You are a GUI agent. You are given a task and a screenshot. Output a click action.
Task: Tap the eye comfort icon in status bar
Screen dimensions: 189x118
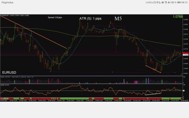pos(163,2)
